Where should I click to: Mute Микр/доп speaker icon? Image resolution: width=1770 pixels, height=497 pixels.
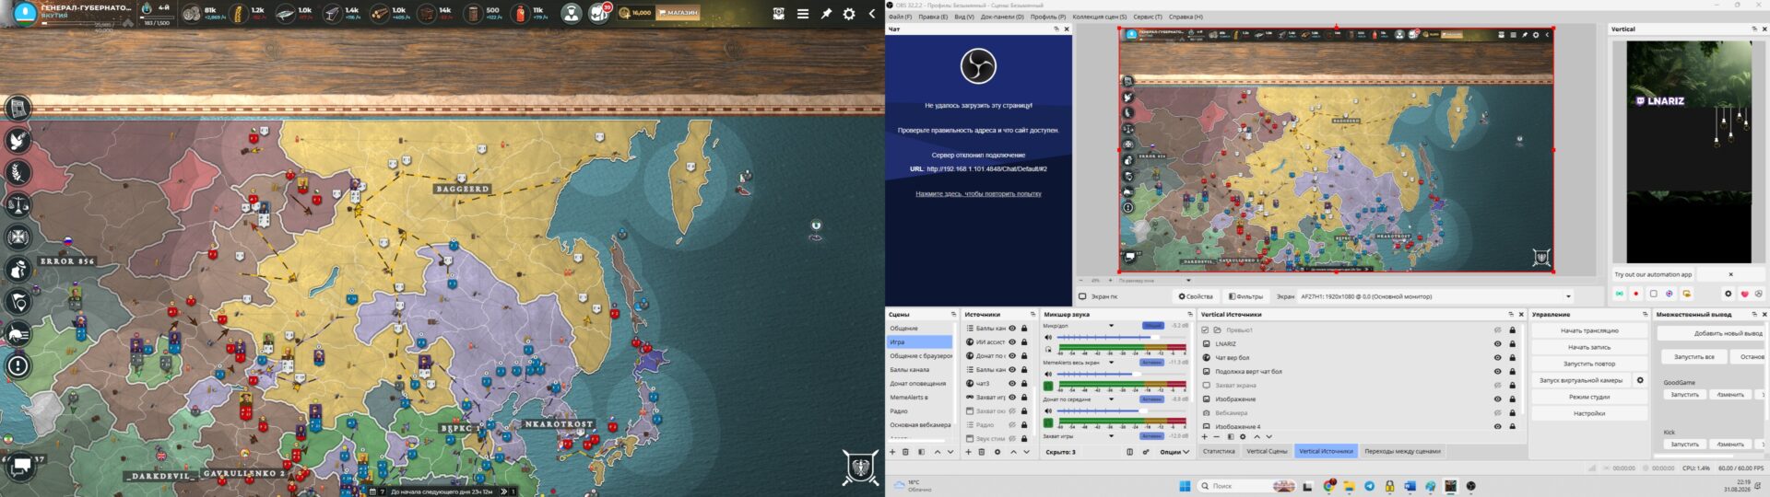[x=1048, y=337]
